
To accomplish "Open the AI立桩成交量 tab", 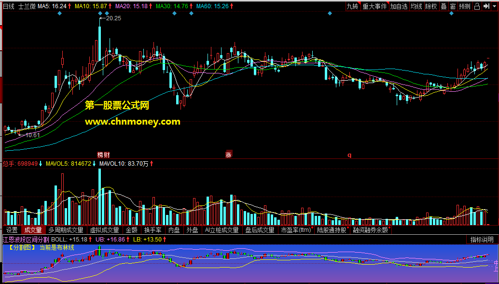I will [x=222, y=230].
